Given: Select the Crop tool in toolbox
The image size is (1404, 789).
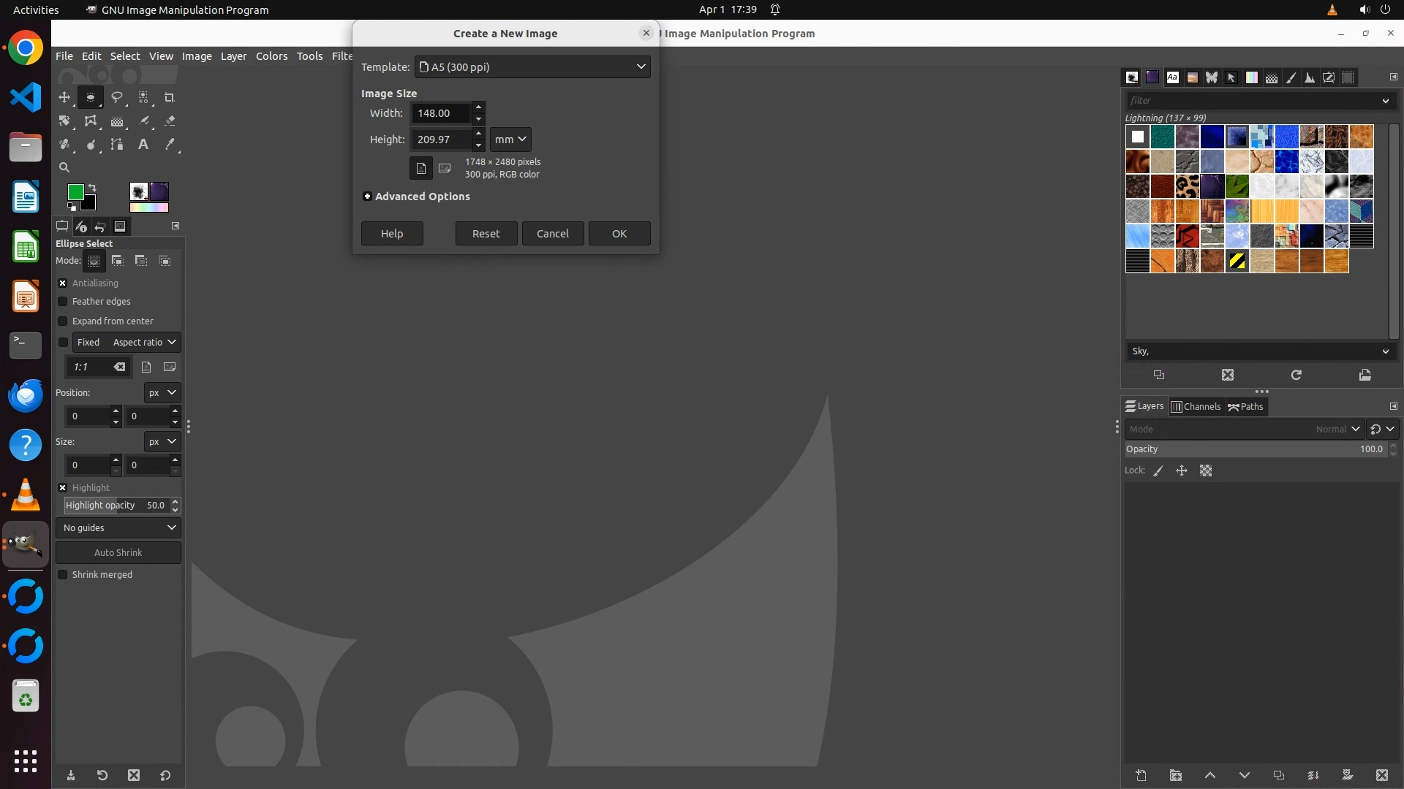Looking at the screenshot, I should pos(170,97).
